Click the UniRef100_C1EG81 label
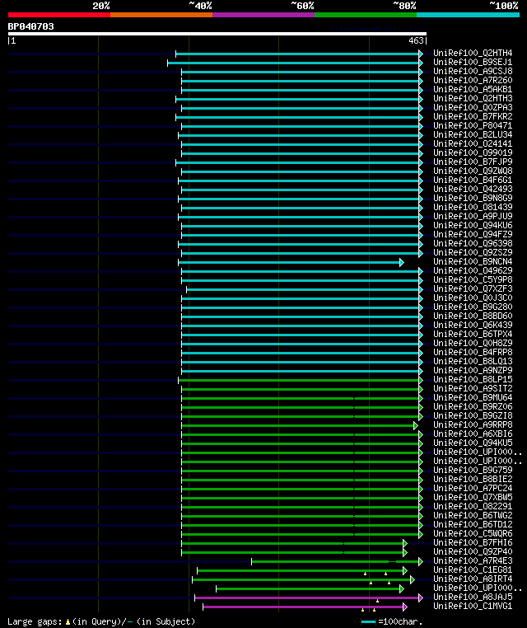527x628 pixels. tap(473, 570)
